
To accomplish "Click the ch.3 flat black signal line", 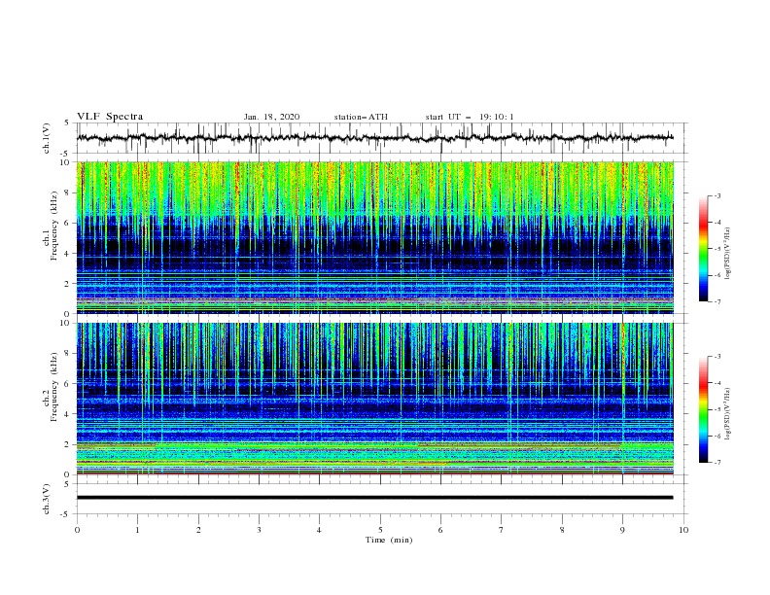I will (x=374, y=498).
